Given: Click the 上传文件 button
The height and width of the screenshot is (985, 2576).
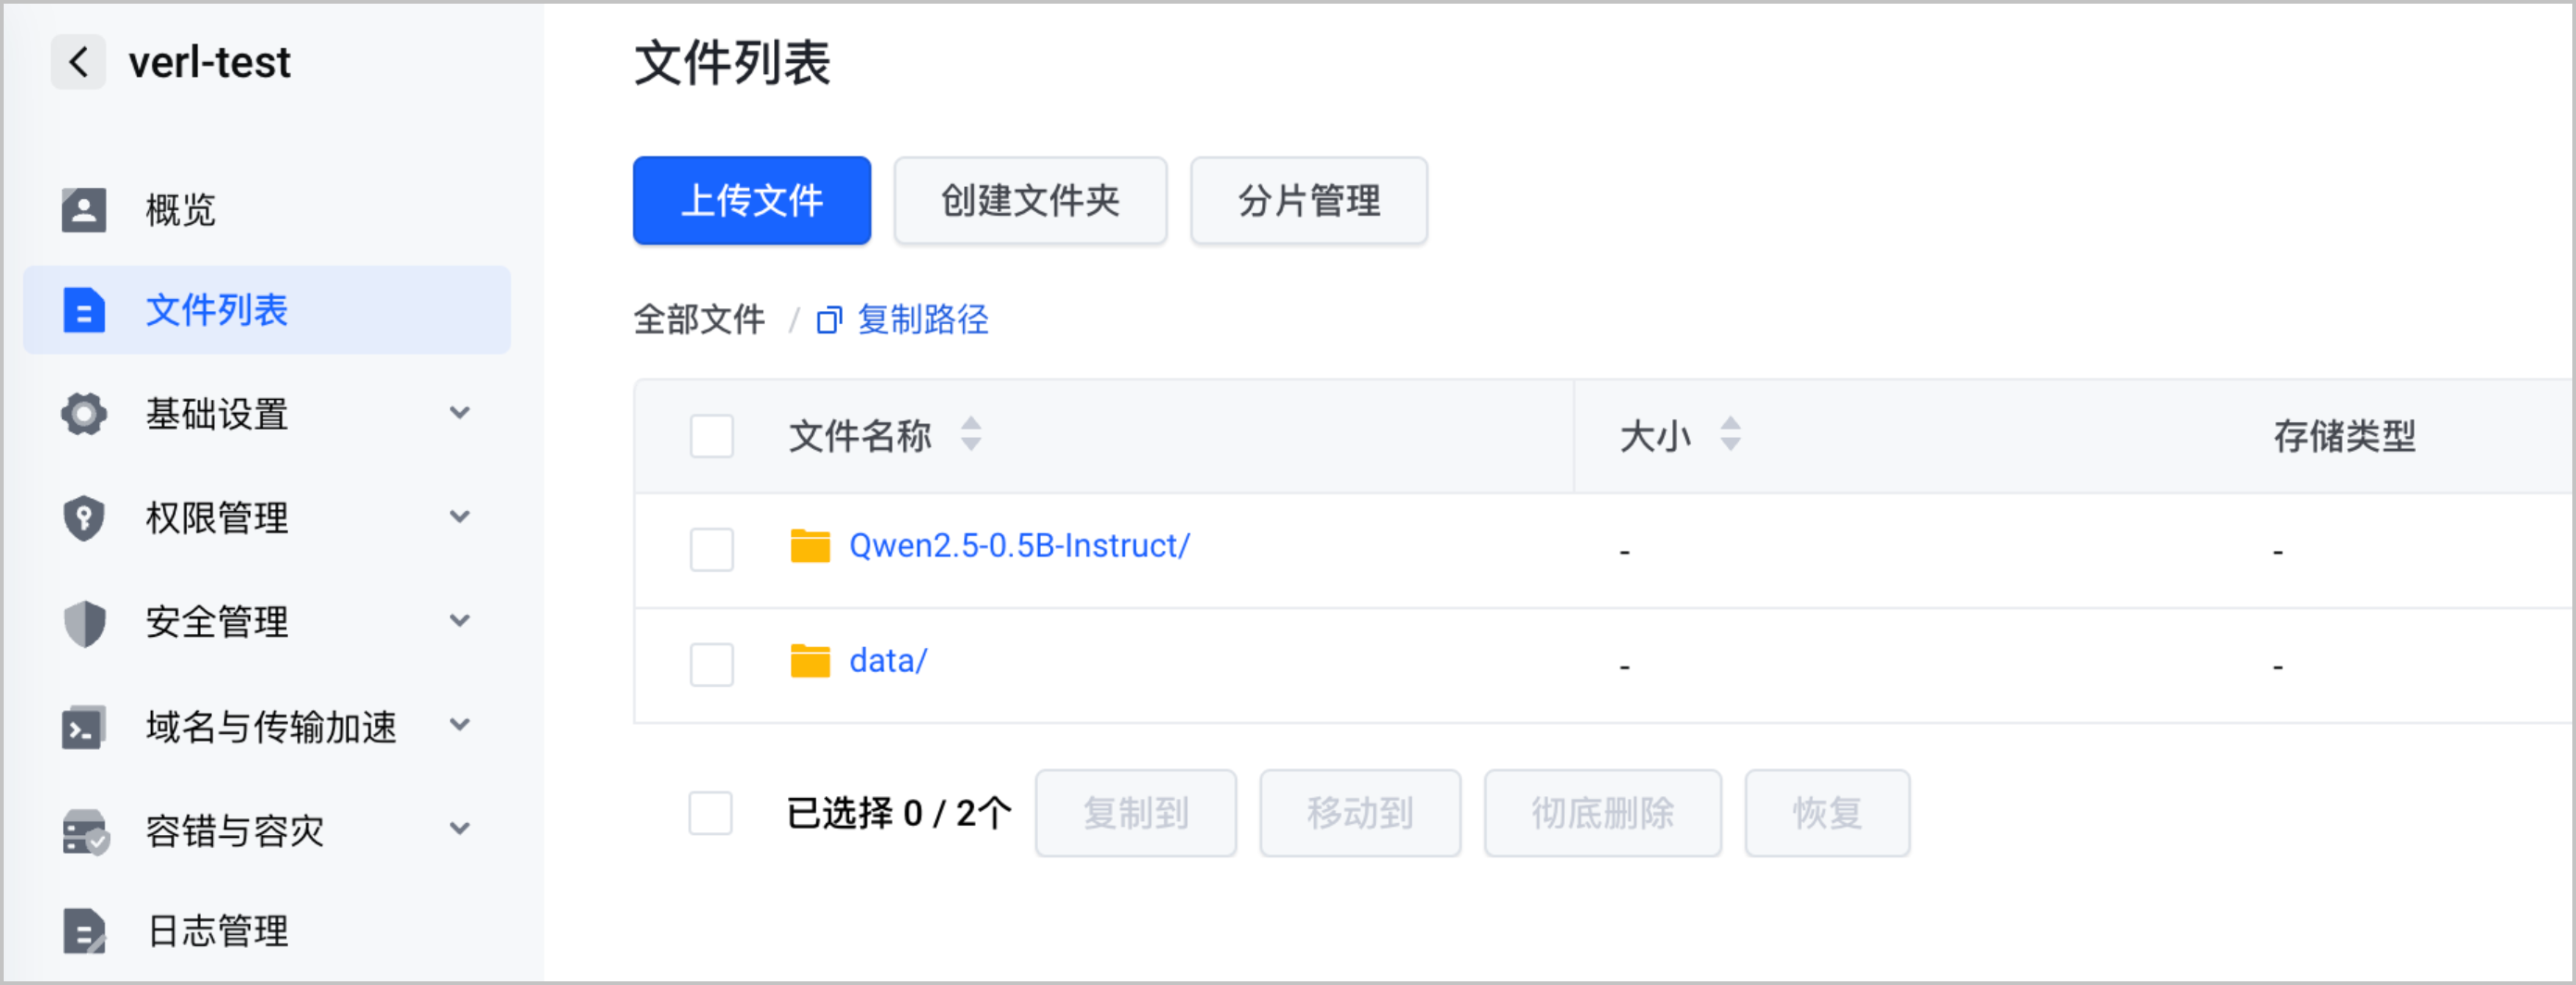Looking at the screenshot, I should (752, 200).
